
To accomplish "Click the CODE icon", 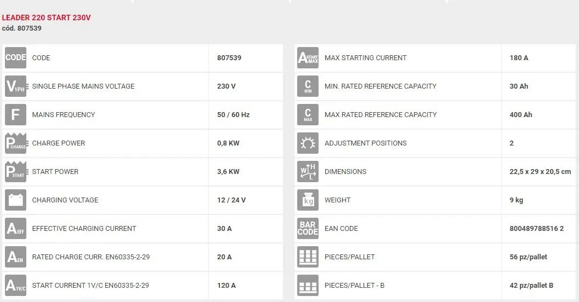I will (x=15, y=57).
